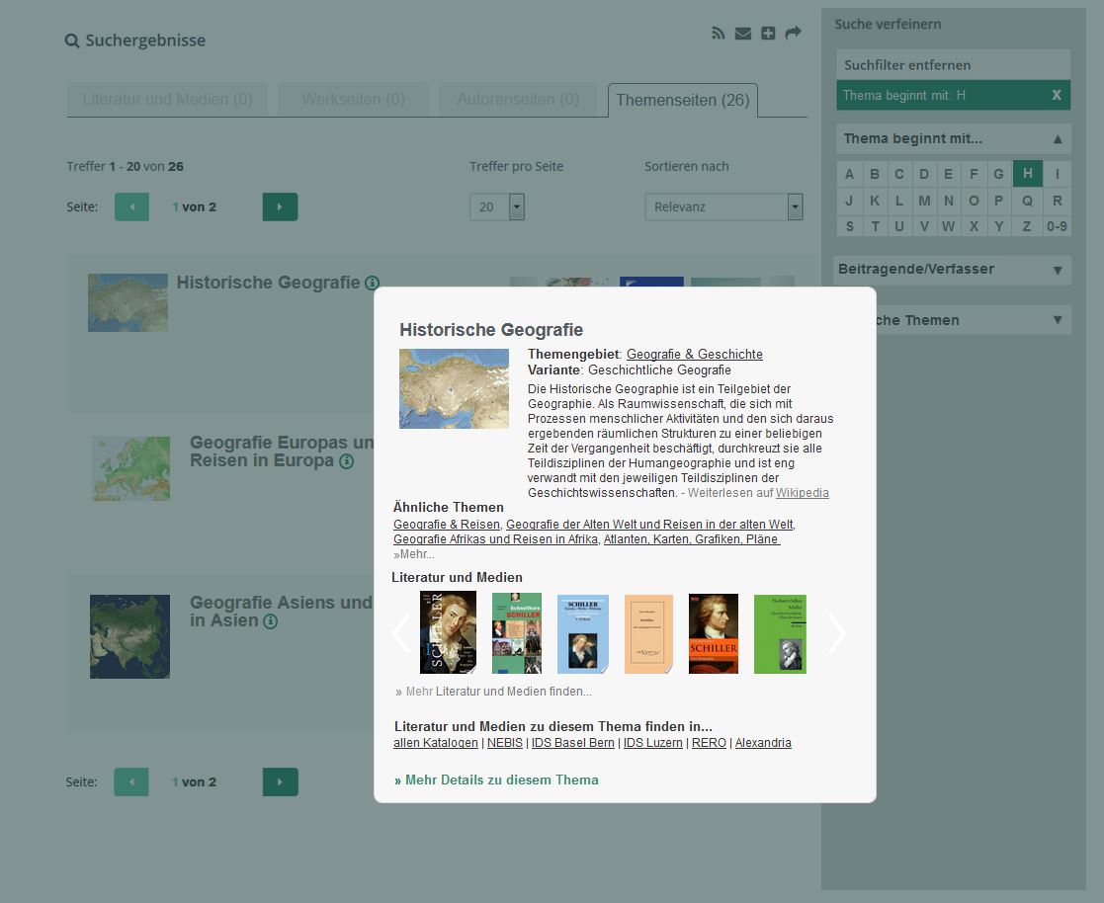Open first Schiller portrait book cover

(448, 632)
